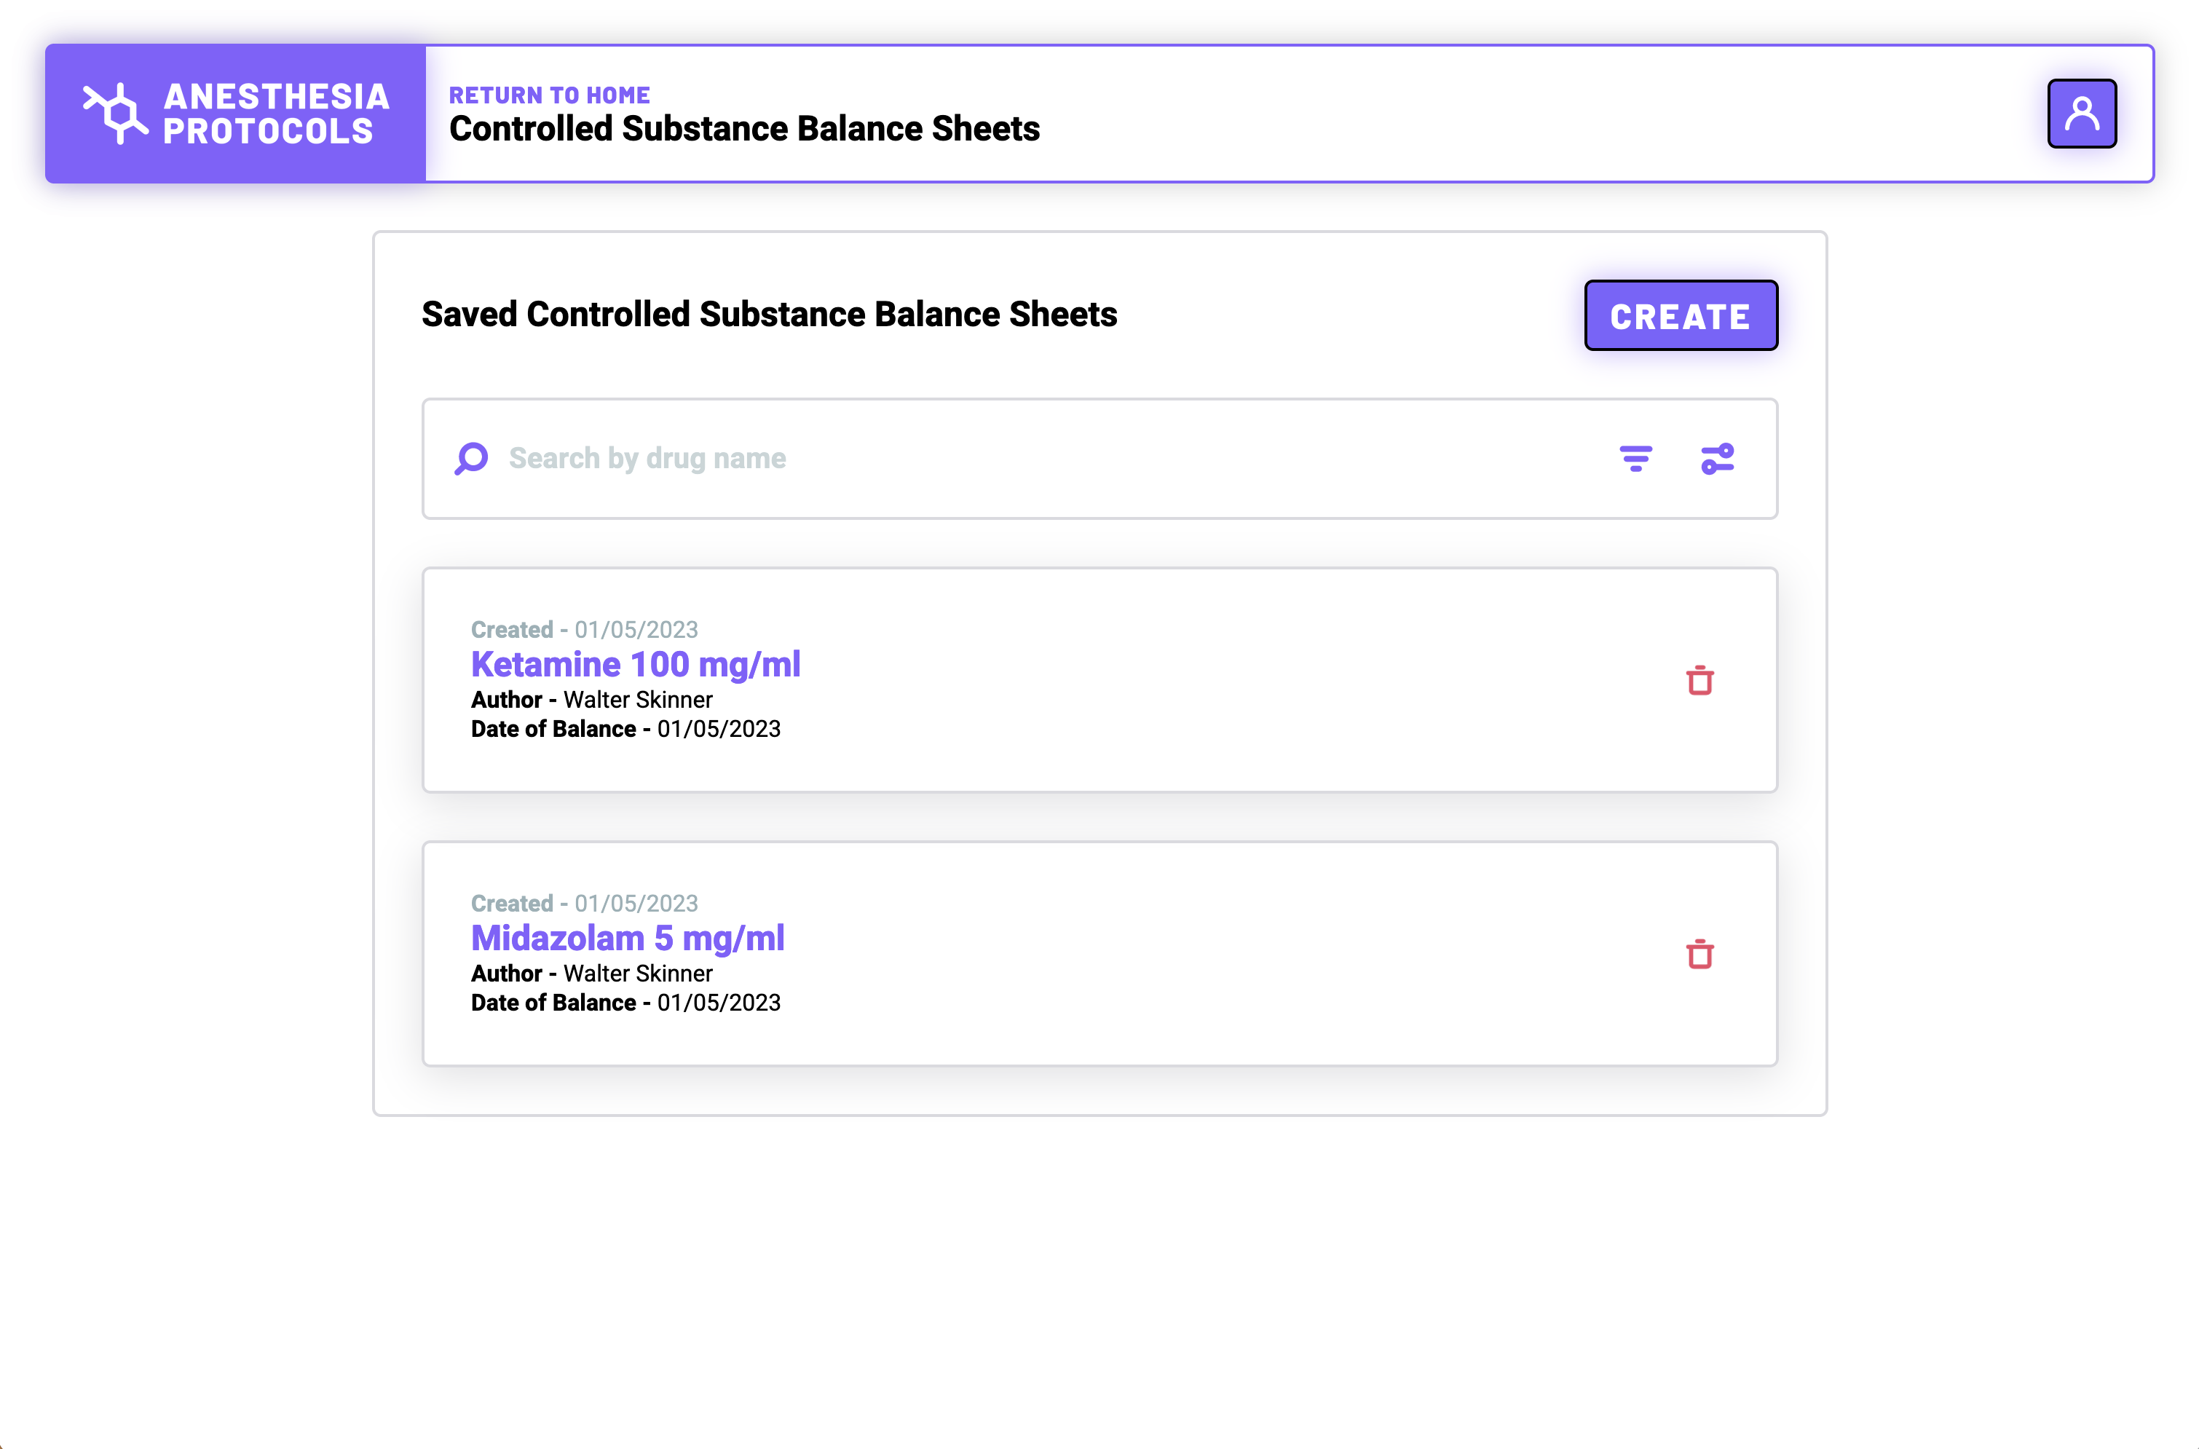Click the Controlled Substance Balance Sheets page title

(745, 128)
